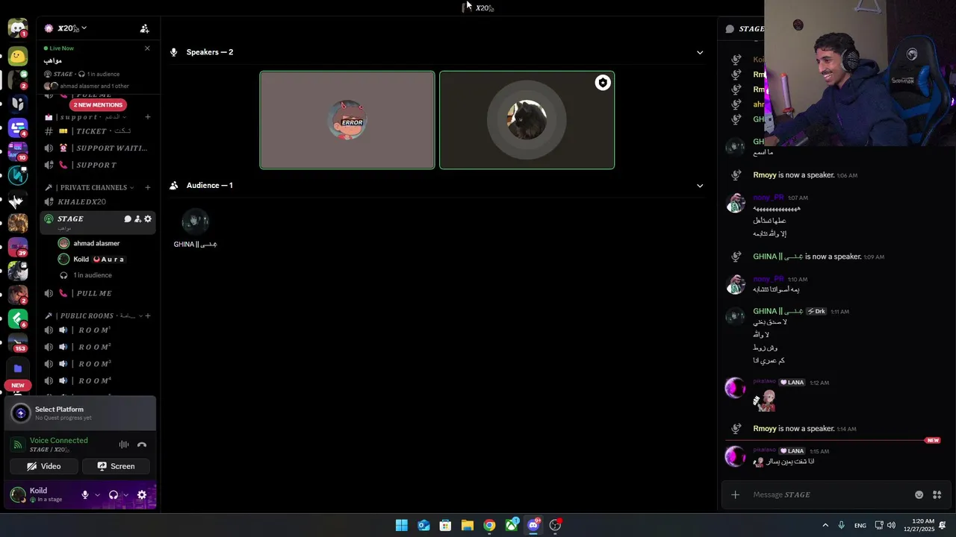Open User Settings gear icon
Image resolution: width=956 pixels, height=537 pixels.
click(142, 494)
